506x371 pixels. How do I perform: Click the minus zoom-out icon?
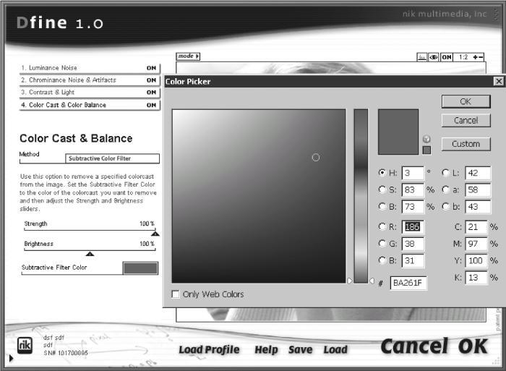481,57
